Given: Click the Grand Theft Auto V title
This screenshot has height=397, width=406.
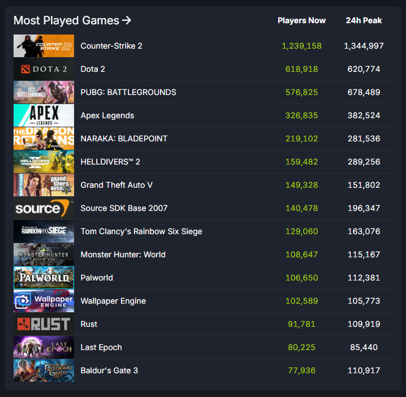Looking at the screenshot, I should [116, 185].
